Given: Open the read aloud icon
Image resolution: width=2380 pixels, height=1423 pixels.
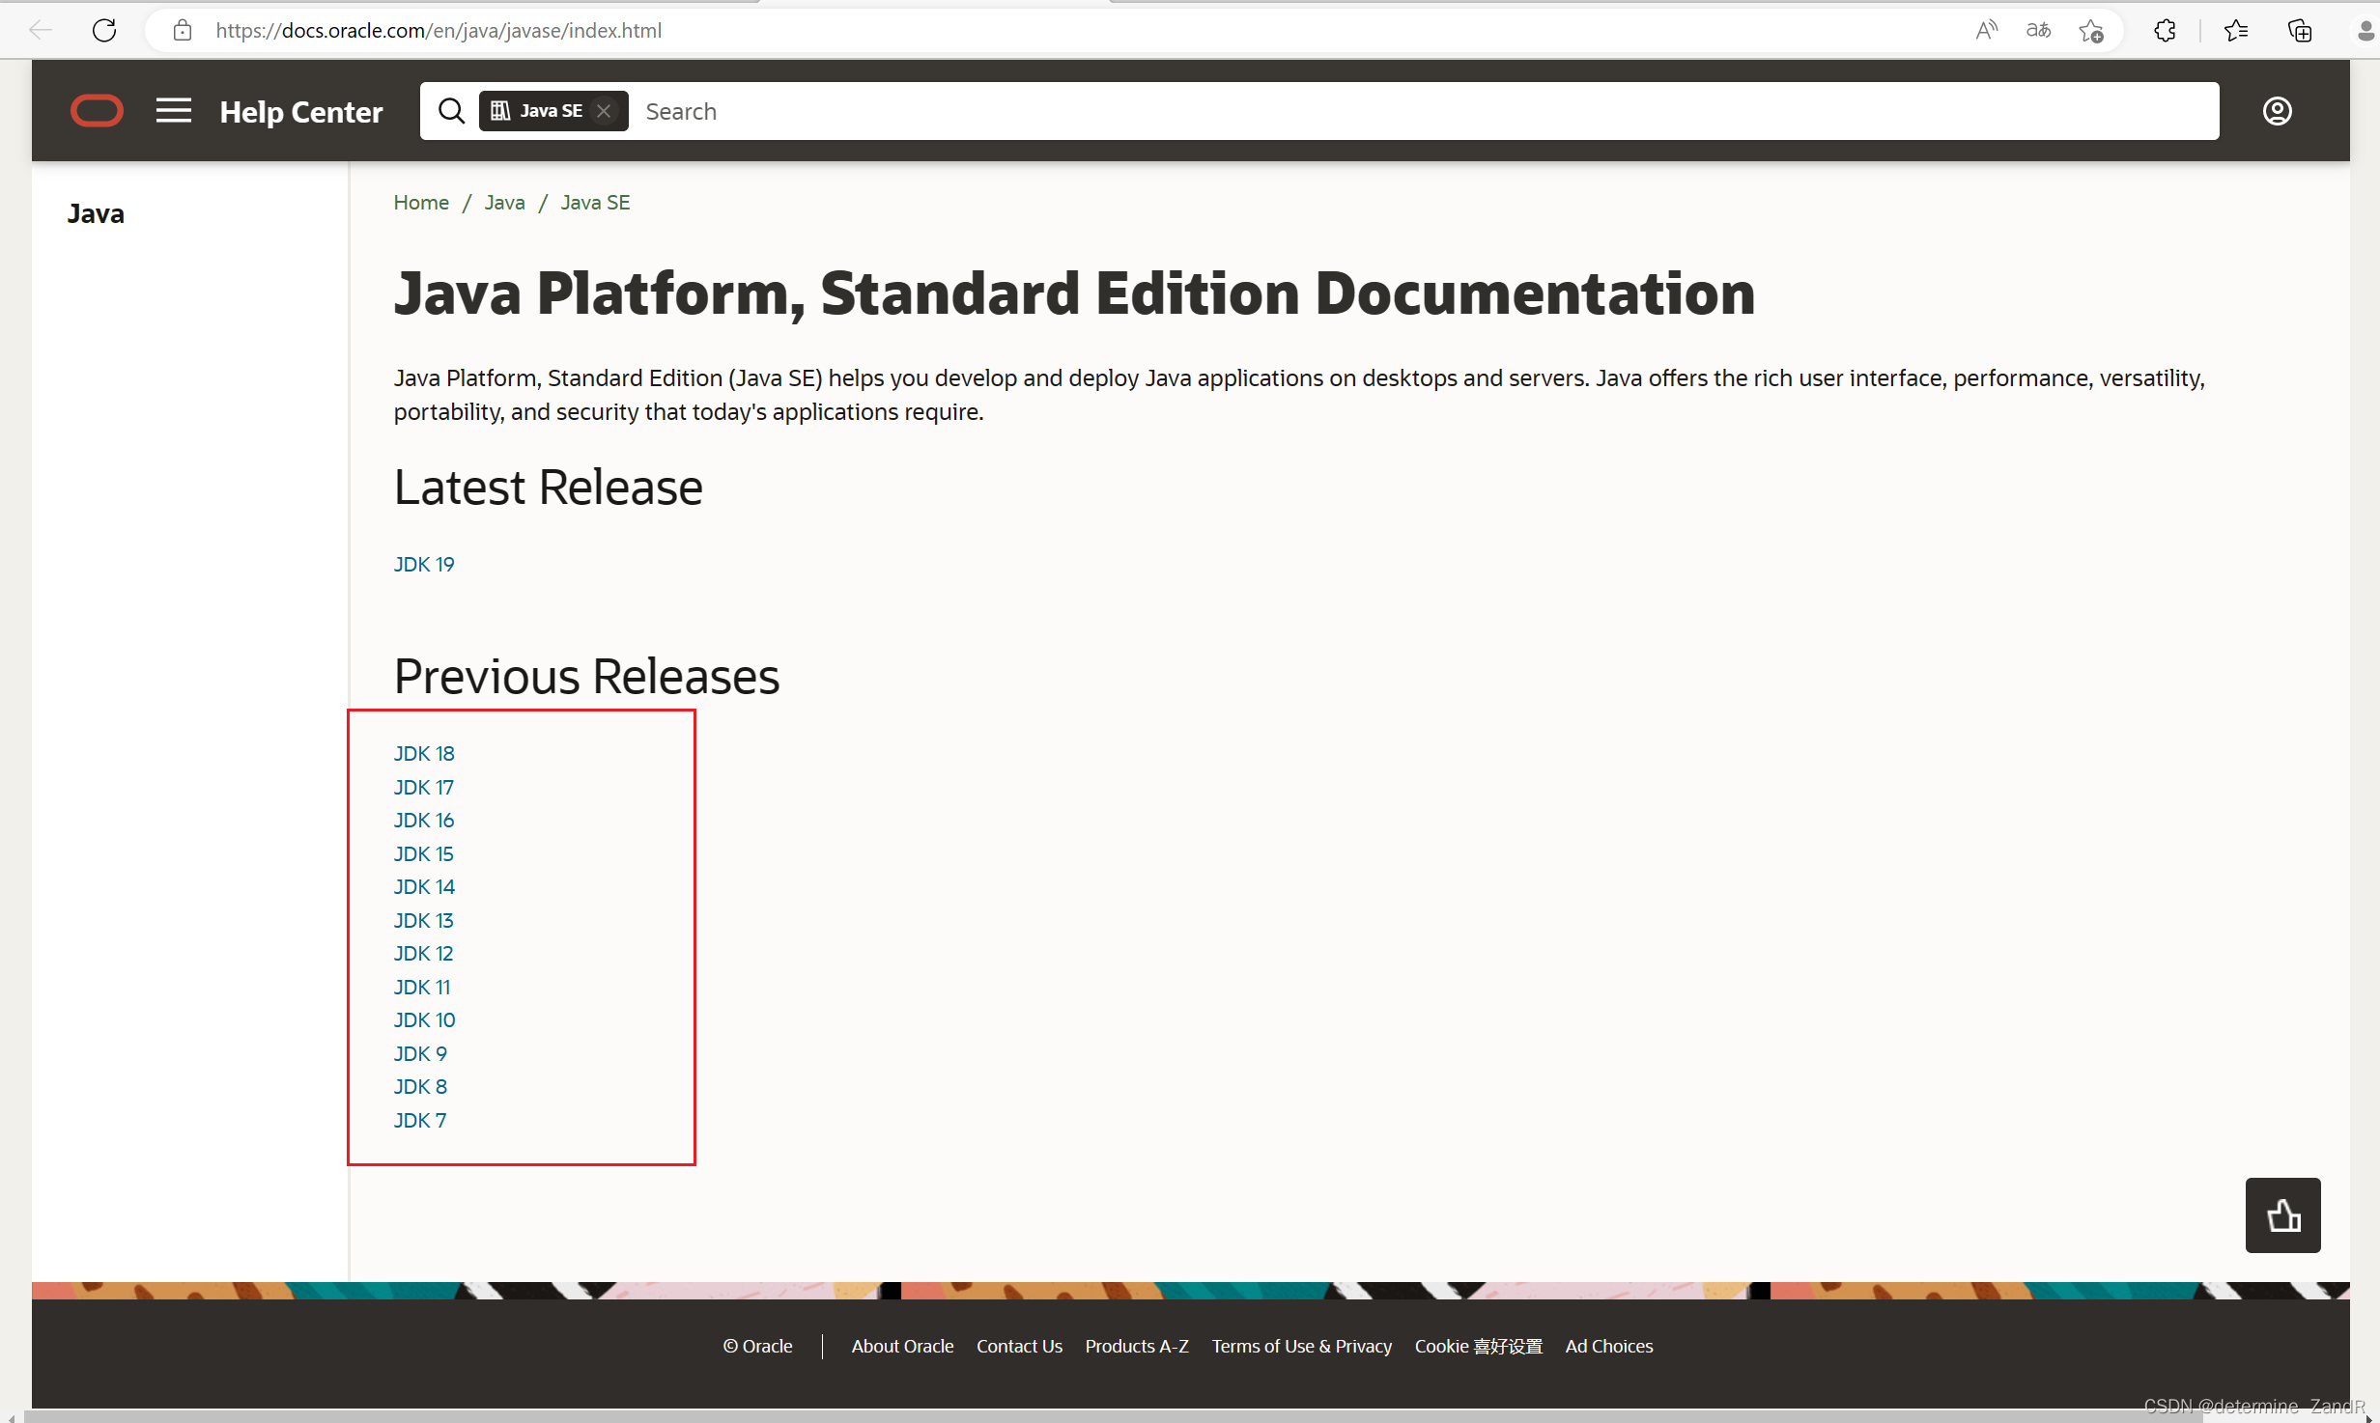Looking at the screenshot, I should [x=1986, y=30].
